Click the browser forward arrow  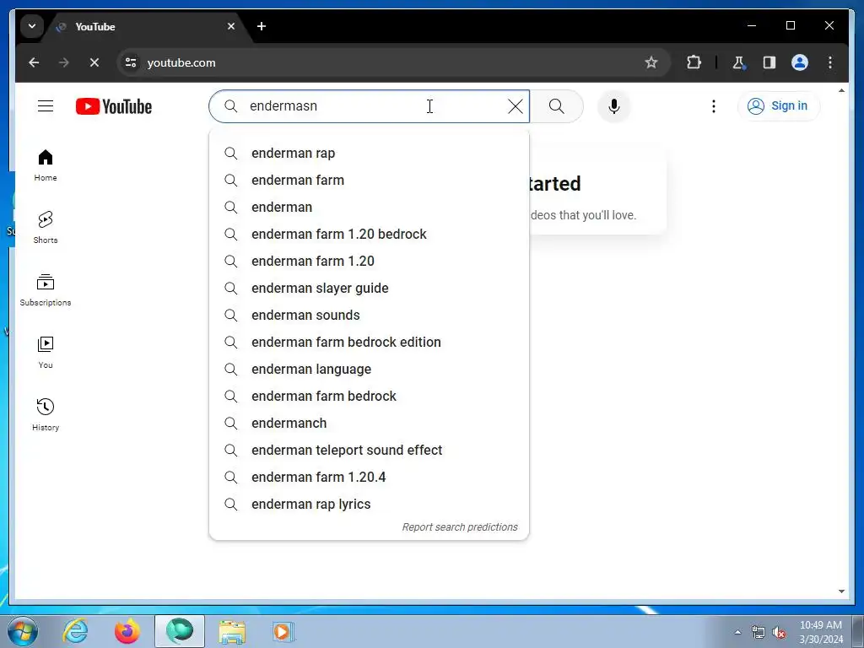(64, 62)
